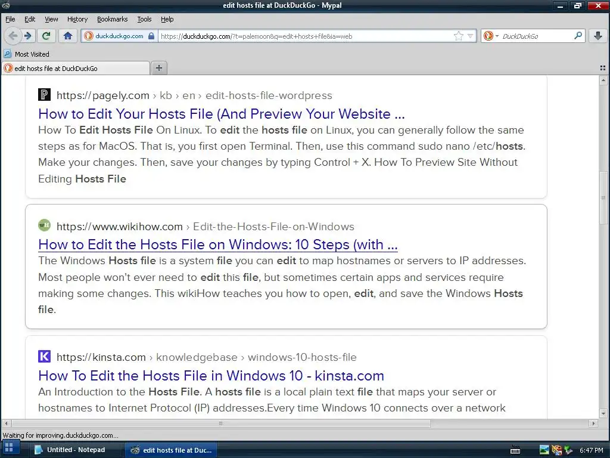This screenshot has width=610, height=458.
Task: Click the vertical scrollbar up arrow
Action: 603,81
